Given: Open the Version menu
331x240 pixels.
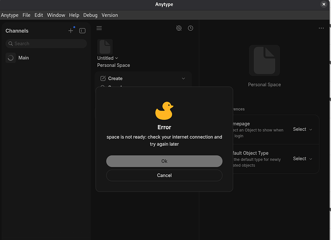Looking at the screenshot, I should tap(110, 15).
